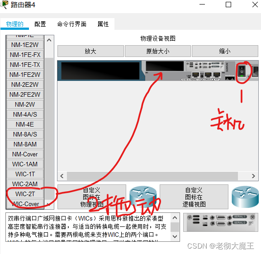Click the Packet Tracer window title icon

point(5,5)
